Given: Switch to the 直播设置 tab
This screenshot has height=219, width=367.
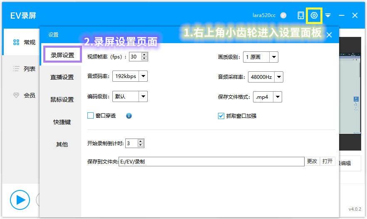Looking at the screenshot, I should [x=62, y=77].
